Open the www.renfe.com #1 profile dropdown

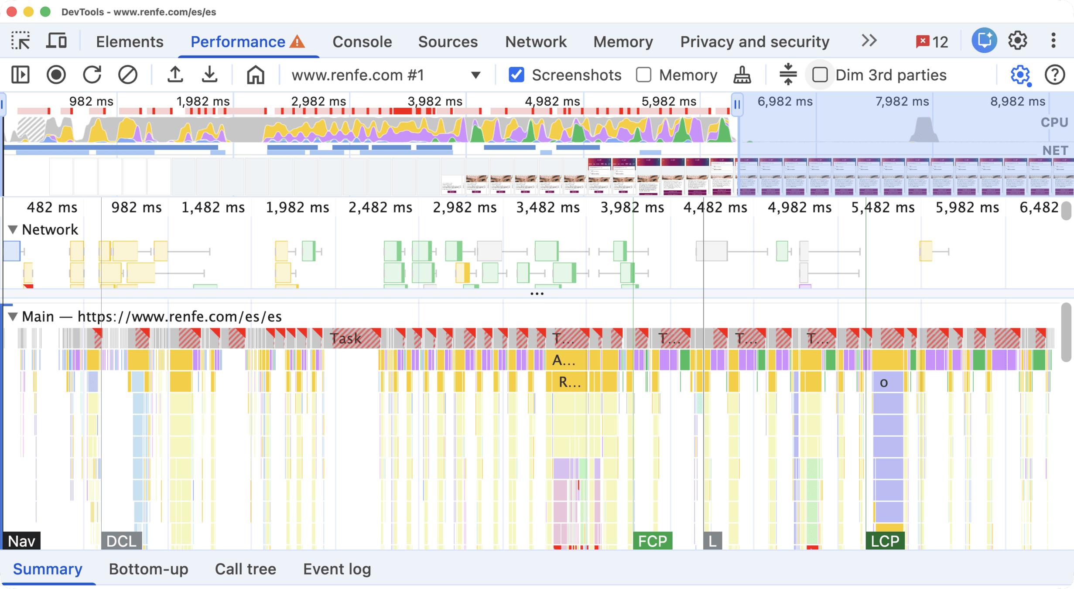click(x=475, y=75)
